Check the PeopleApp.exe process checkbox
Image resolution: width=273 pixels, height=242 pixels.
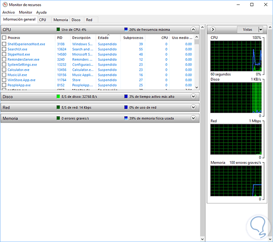tap(4, 85)
